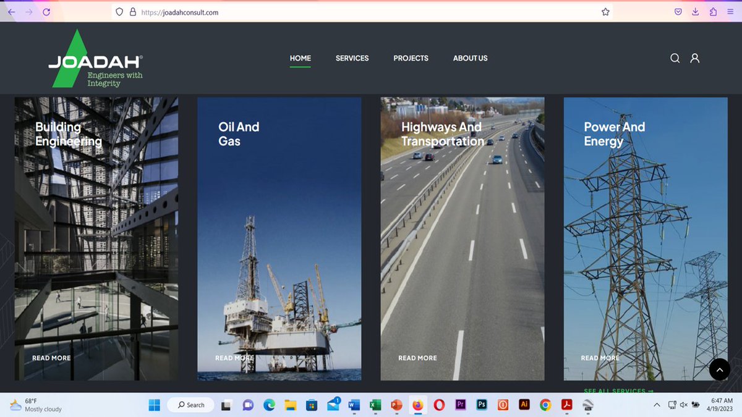The width and height of the screenshot is (742, 417).
Task: Launch Google Chrome from the taskbar
Action: pyautogui.click(x=545, y=405)
